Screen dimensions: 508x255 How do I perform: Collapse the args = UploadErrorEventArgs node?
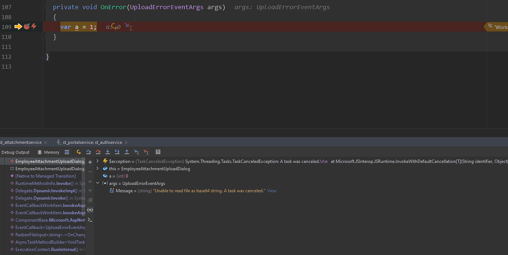(x=98, y=183)
